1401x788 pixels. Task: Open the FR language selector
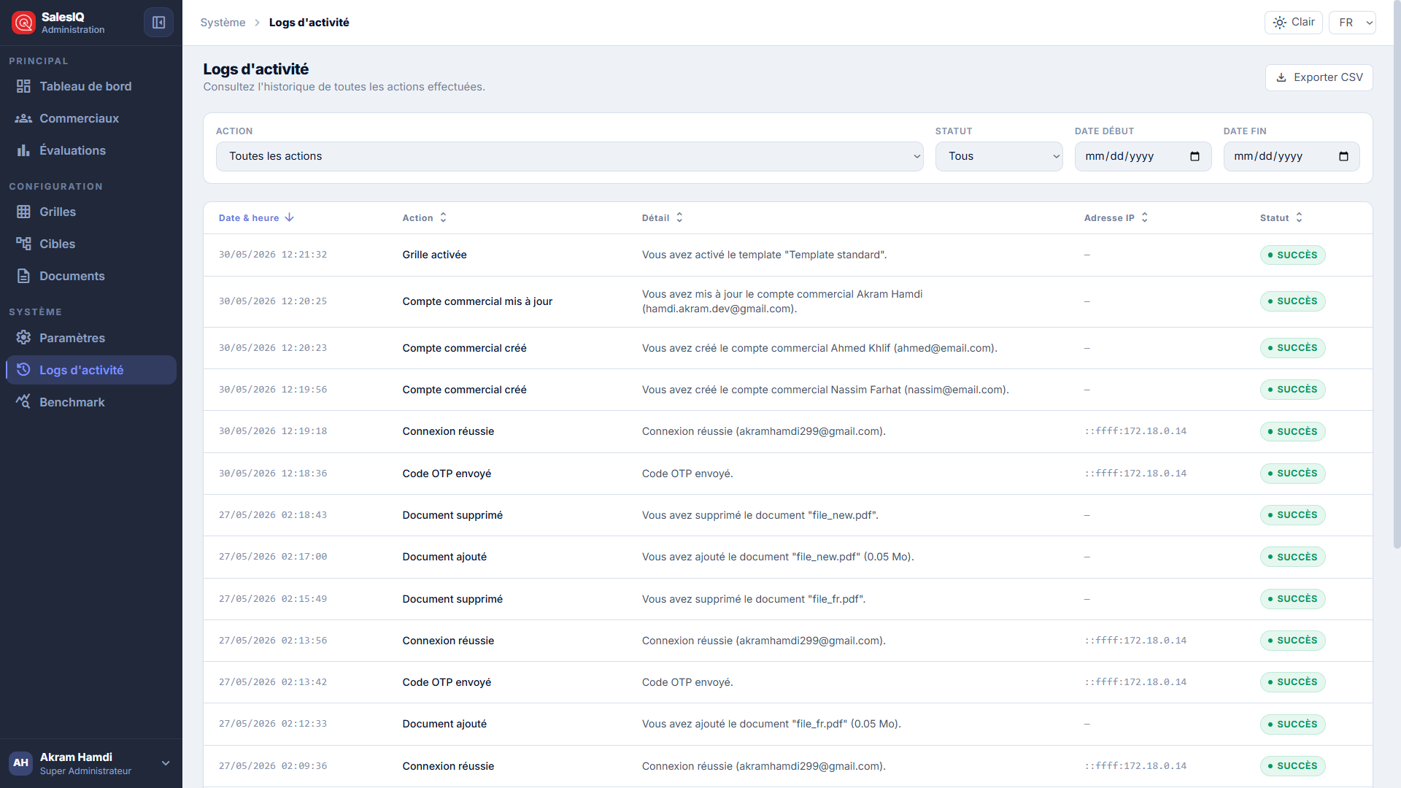pos(1352,23)
